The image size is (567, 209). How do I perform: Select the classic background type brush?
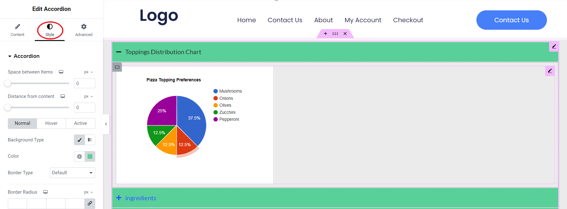coord(80,140)
